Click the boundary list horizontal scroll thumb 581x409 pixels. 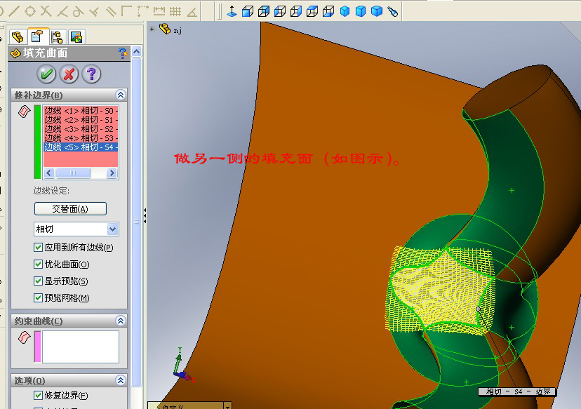click(73, 173)
